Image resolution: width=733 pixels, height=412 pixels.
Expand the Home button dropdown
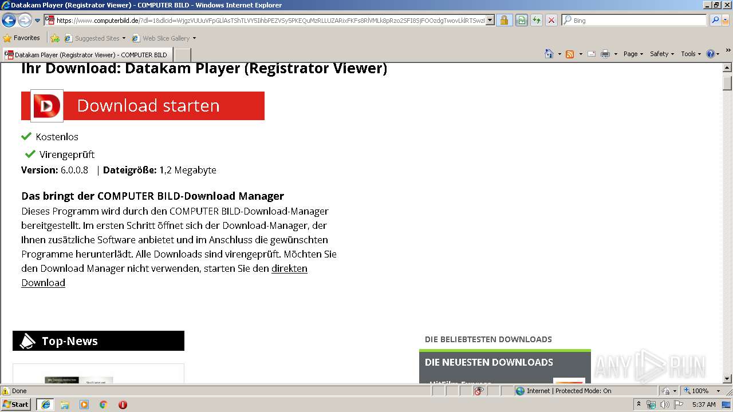(x=559, y=54)
